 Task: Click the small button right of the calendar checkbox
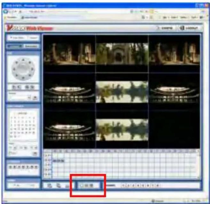(x=35, y=153)
